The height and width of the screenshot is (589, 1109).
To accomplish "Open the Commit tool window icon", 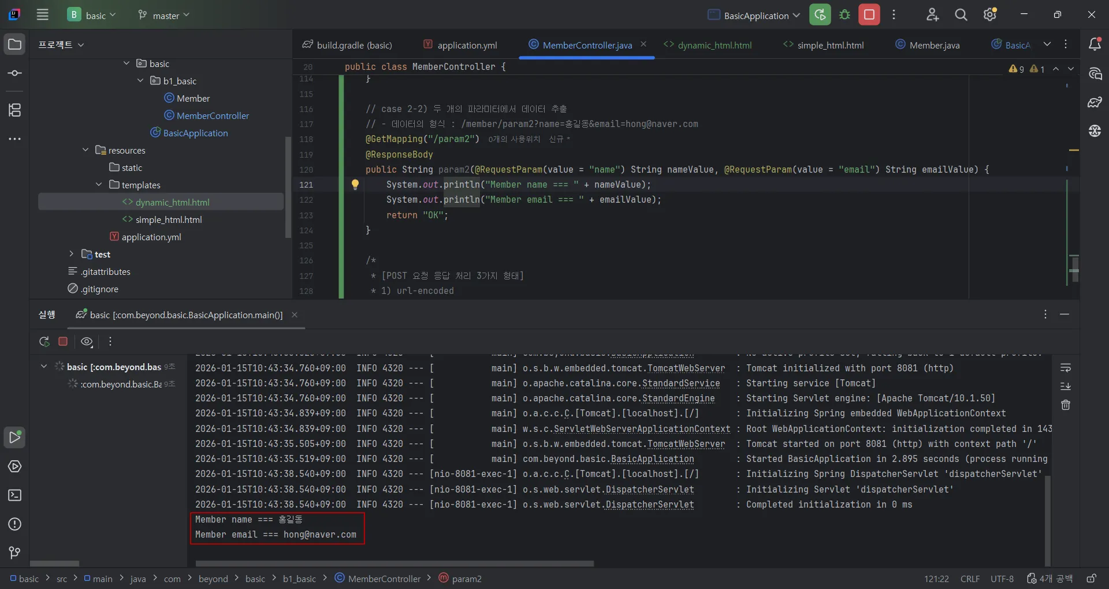I will (x=15, y=73).
